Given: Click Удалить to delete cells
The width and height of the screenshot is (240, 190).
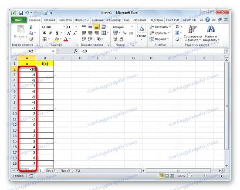Looking at the screenshot, I should (159, 33).
